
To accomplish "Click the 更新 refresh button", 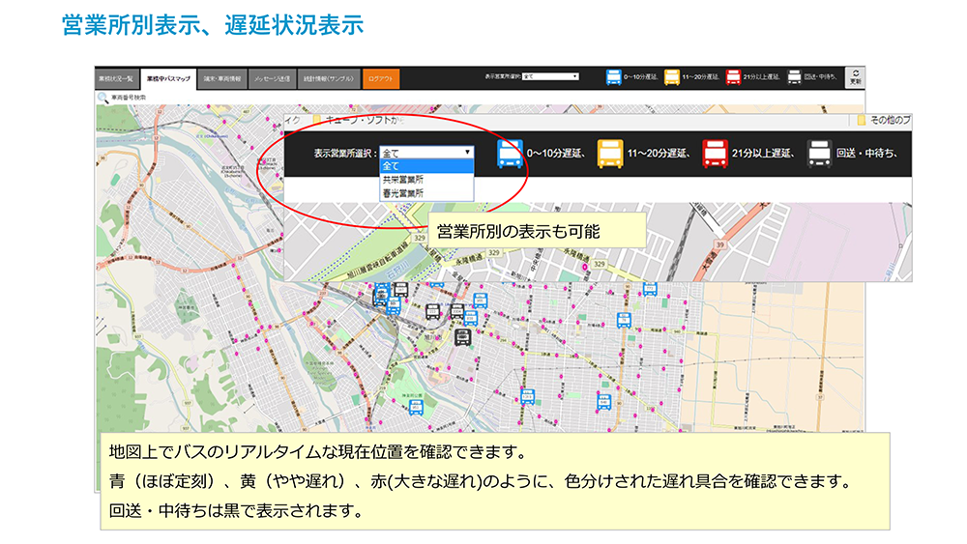I will (855, 77).
